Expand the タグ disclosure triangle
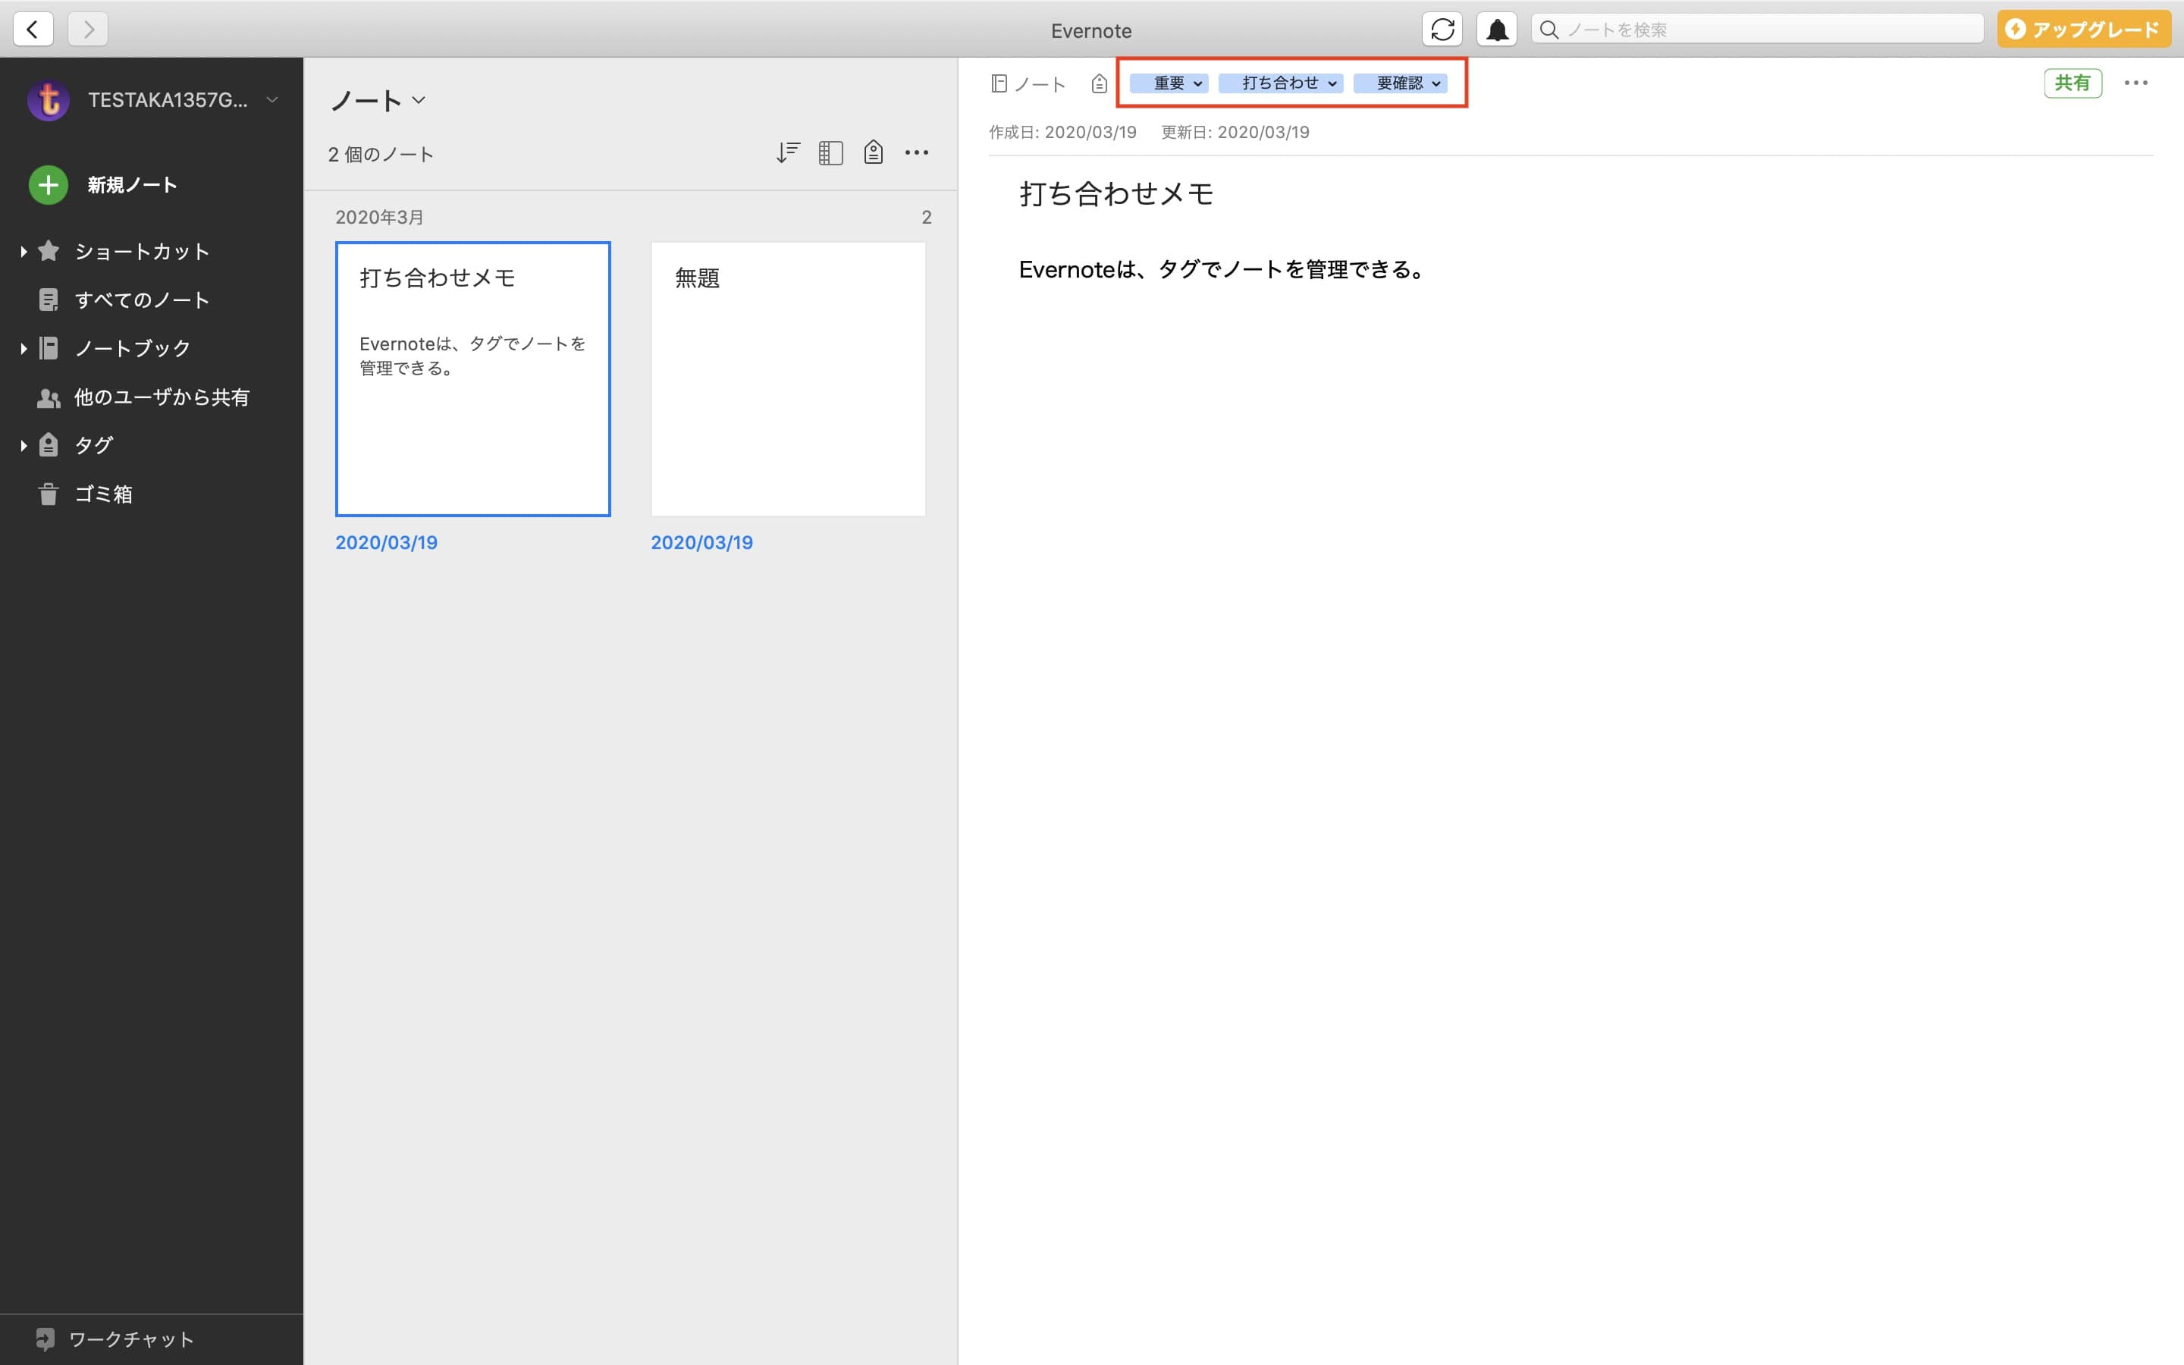The width and height of the screenshot is (2184, 1365). 24,445
